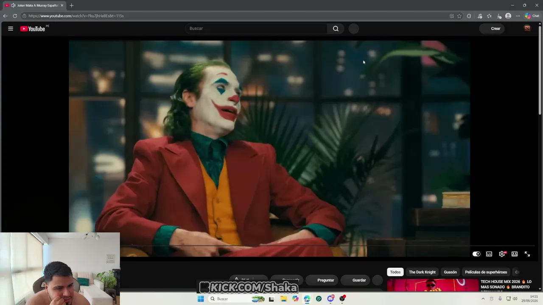This screenshot has width=543, height=305.
Task: Open the YouTube account avatar menu
Action: pos(527,28)
